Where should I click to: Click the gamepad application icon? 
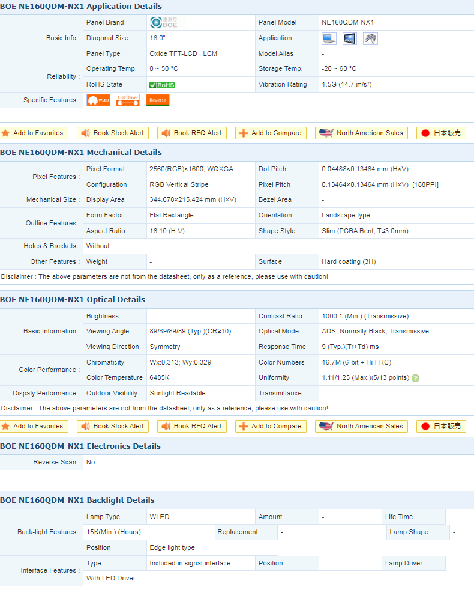point(370,38)
